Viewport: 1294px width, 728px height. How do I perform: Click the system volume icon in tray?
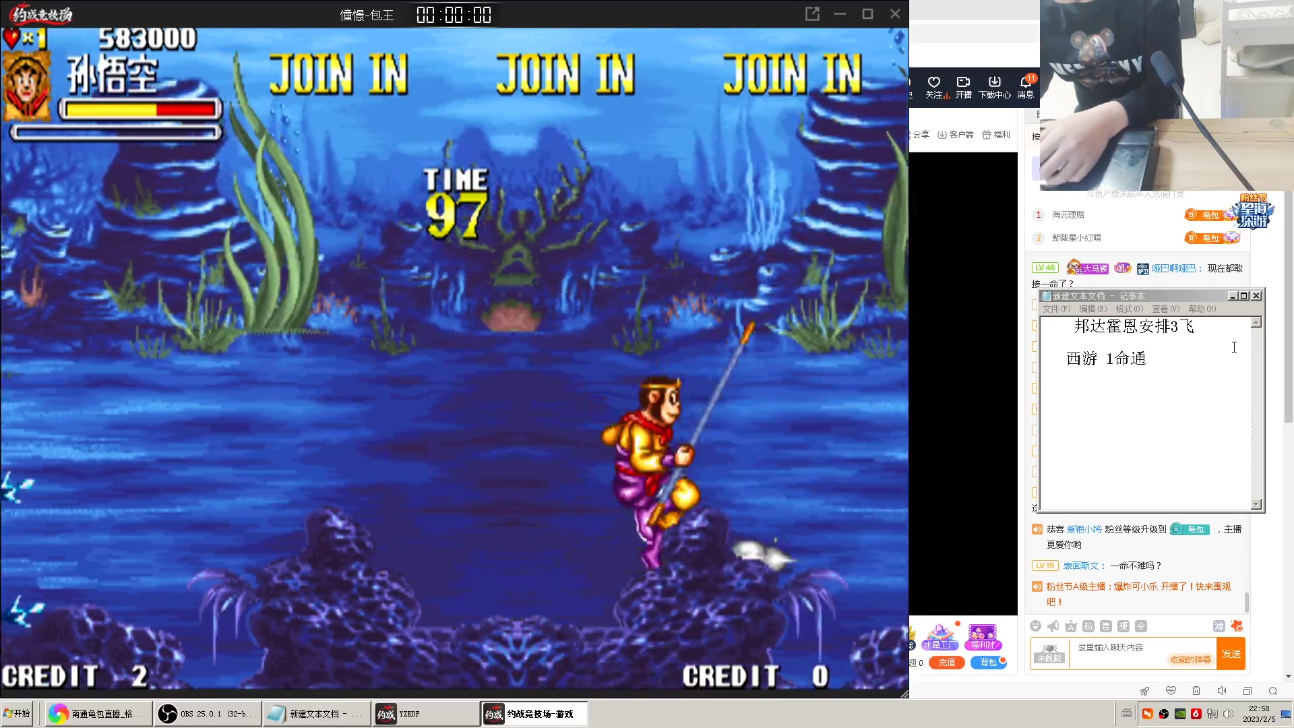pos(1228,714)
